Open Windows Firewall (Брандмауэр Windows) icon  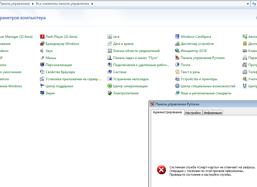point(42,44)
